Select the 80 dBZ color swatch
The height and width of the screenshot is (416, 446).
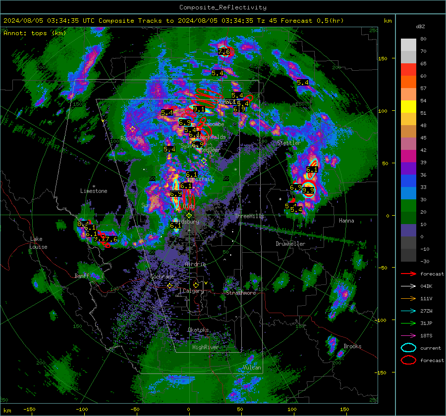click(x=408, y=45)
